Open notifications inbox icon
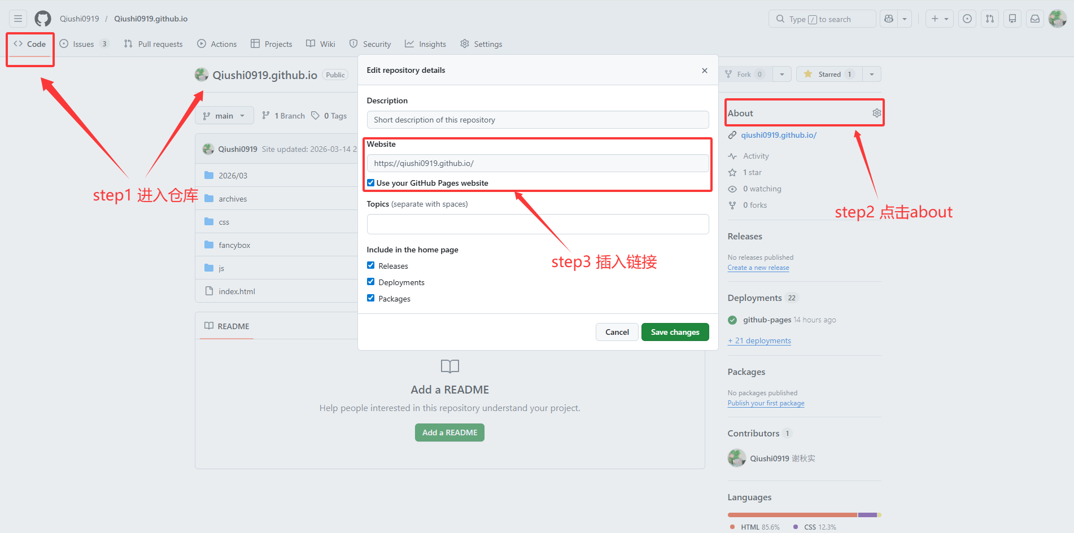 tap(1035, 19)
